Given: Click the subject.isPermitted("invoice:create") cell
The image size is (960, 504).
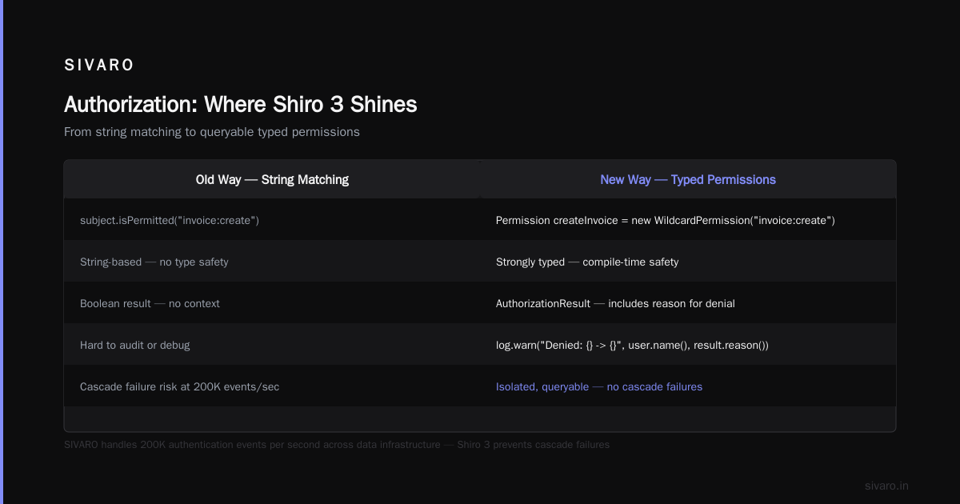Looking at the screenshot, I should [x=170, y=220].
